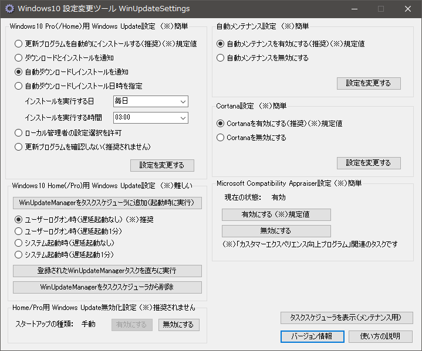Open バージョン情報 button
This screenshot has width=422, height=351.
[x=312, y=336]
